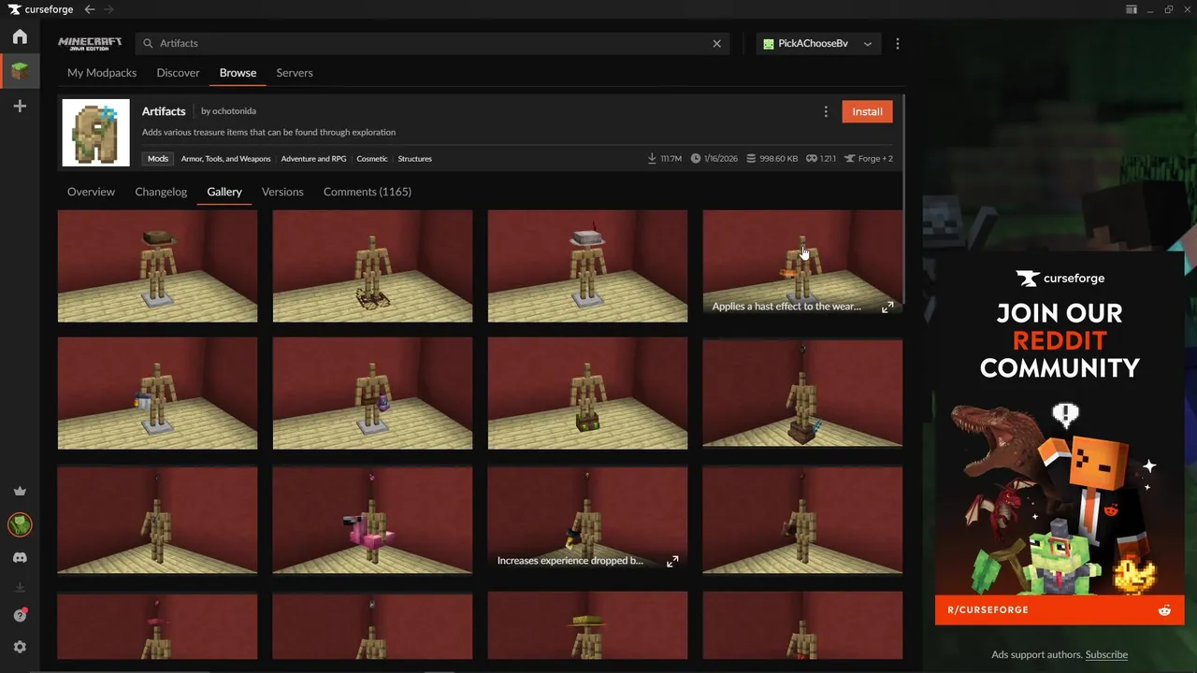This screenshot has width=1197, height=673.
Task: Open the Servers tab
Action: [x=295, y=73]
